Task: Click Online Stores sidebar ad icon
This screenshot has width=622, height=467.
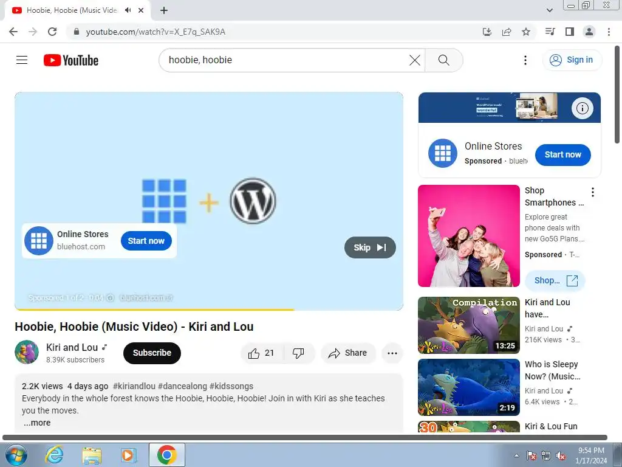Action: click(442, 153)
